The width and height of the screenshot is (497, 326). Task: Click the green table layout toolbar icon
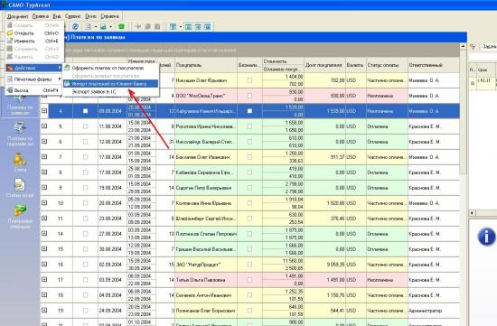coord(173,26)
